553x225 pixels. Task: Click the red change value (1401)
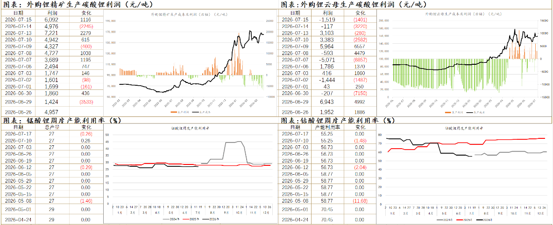coord(360,20)
